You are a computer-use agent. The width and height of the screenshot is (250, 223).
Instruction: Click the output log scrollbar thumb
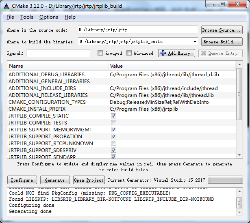tap(239, 203)
